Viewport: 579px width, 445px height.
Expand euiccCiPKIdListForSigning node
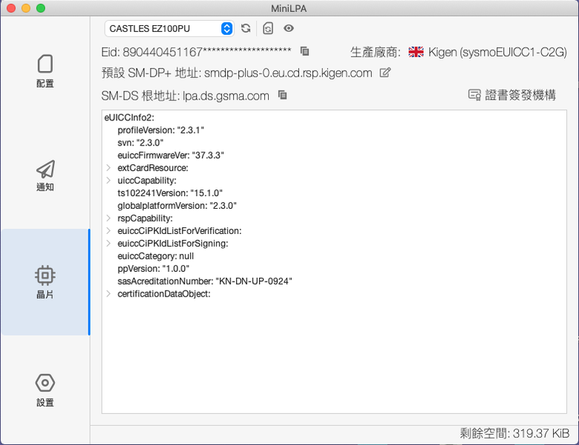[x=108, y=243]
